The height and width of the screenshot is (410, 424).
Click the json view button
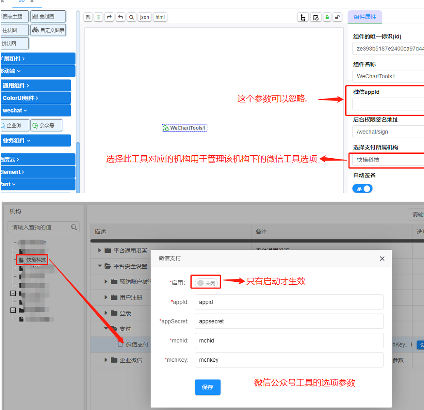[x=144, y=17]
